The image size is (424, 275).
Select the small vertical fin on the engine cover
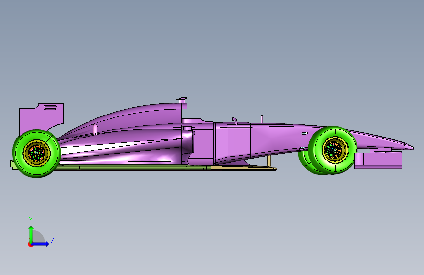(95, 129)
